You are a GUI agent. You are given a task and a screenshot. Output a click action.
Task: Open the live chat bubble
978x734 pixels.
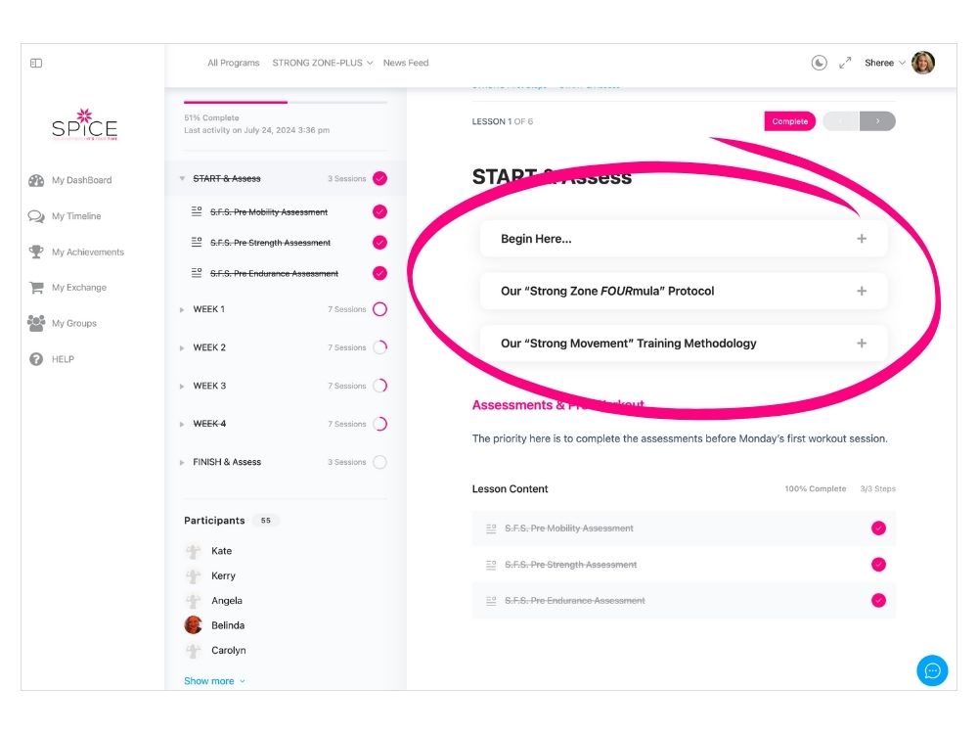(932, 670)
